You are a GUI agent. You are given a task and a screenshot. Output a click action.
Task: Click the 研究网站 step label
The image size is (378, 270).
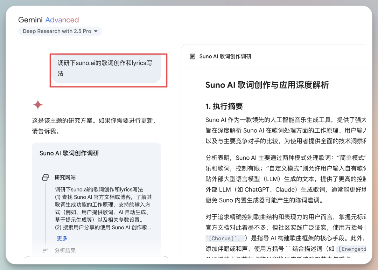65,177
